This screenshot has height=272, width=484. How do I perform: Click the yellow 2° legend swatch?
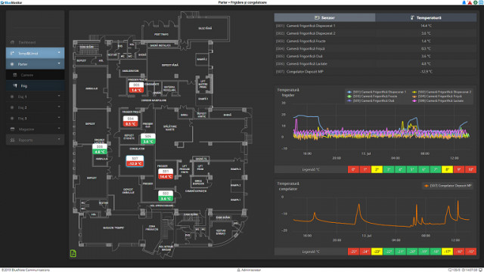coord(377,169)
